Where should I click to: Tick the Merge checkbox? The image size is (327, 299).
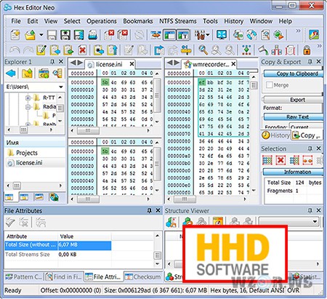pos(269,85)
